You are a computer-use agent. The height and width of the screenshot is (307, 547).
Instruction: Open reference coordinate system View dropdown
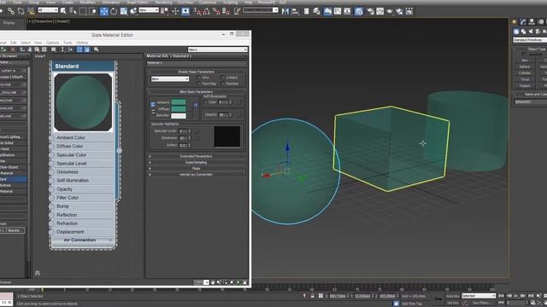coord(149,10)
